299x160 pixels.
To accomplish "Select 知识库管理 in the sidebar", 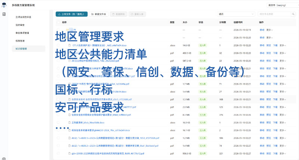I will pos(28,49).
